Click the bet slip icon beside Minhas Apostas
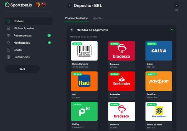Viewport: 187px width, 131px height. pyautogui.click(x=8, y=28)
